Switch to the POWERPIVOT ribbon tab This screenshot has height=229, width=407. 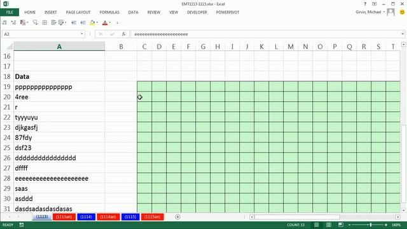tap(228, 12)
